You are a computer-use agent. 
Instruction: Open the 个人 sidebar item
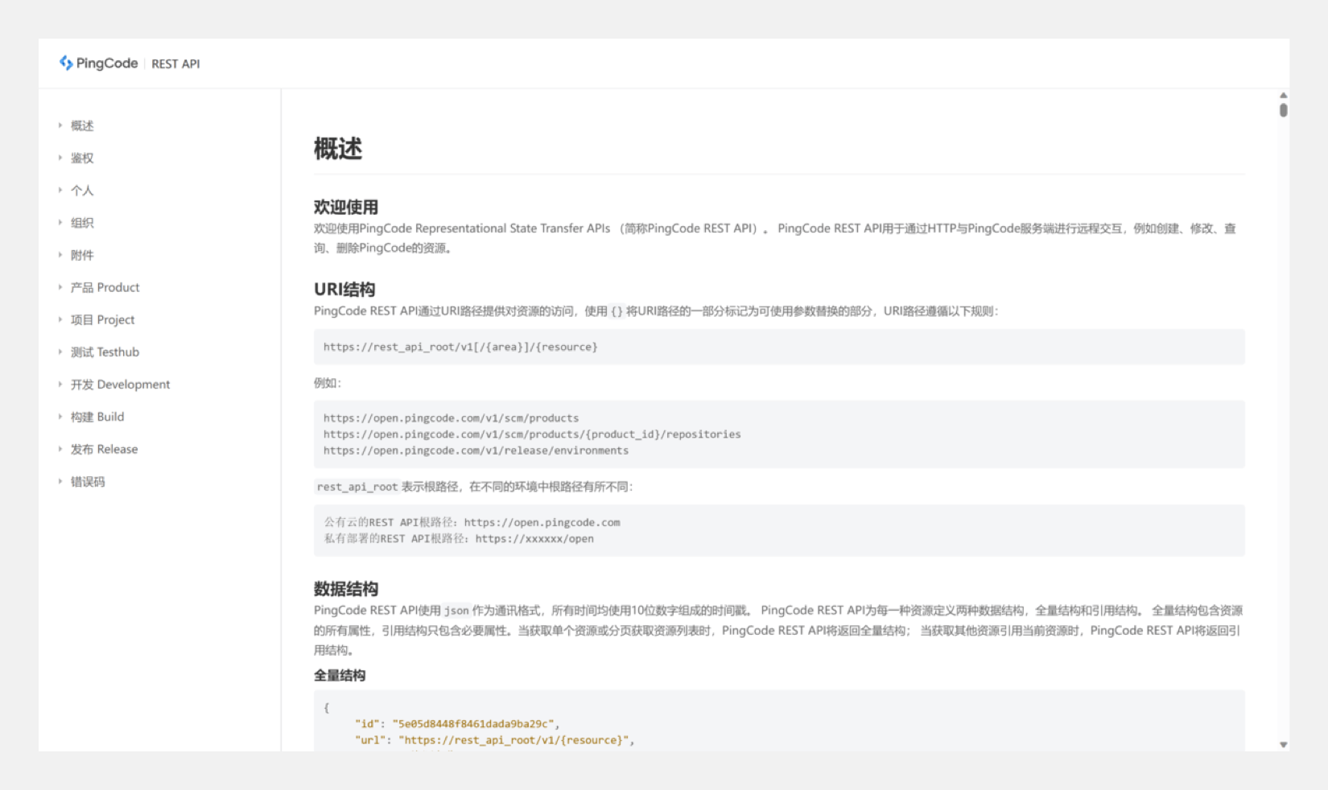(82, 191)
